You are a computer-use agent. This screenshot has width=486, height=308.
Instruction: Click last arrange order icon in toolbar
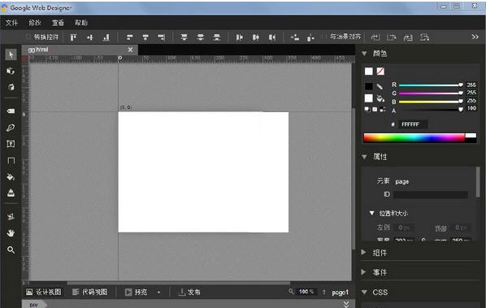(x=424, y=37)
